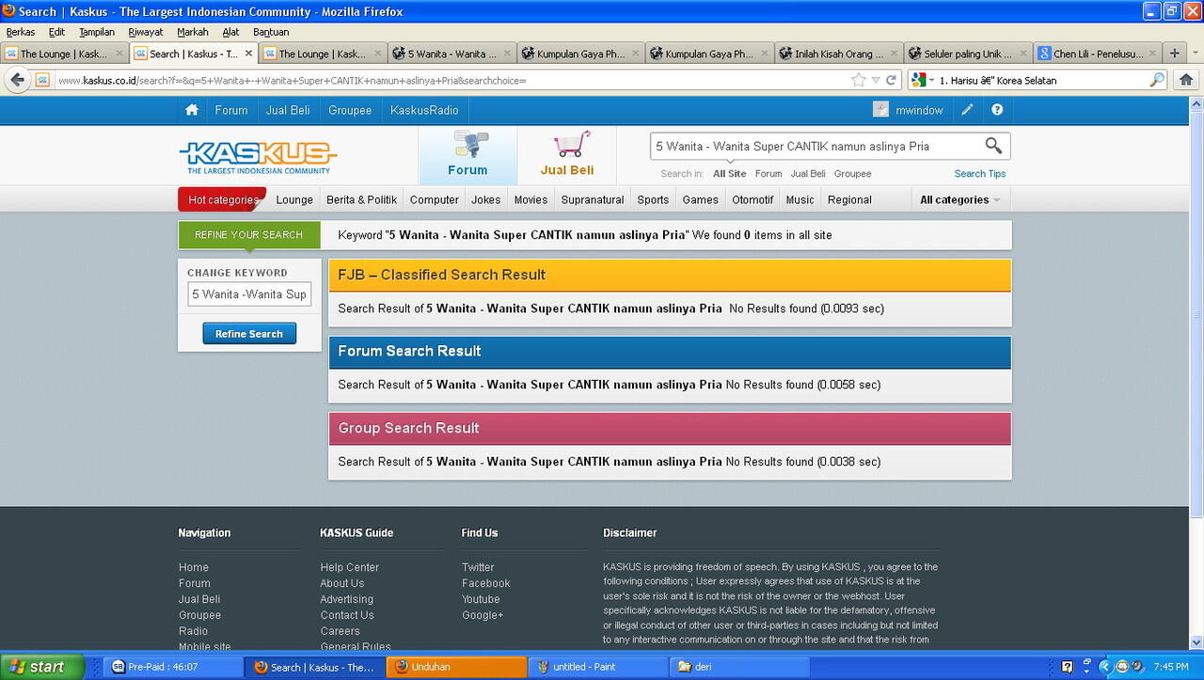Click the Refine Your Search header
The image size is (1204, 680).
coord(249,235)
